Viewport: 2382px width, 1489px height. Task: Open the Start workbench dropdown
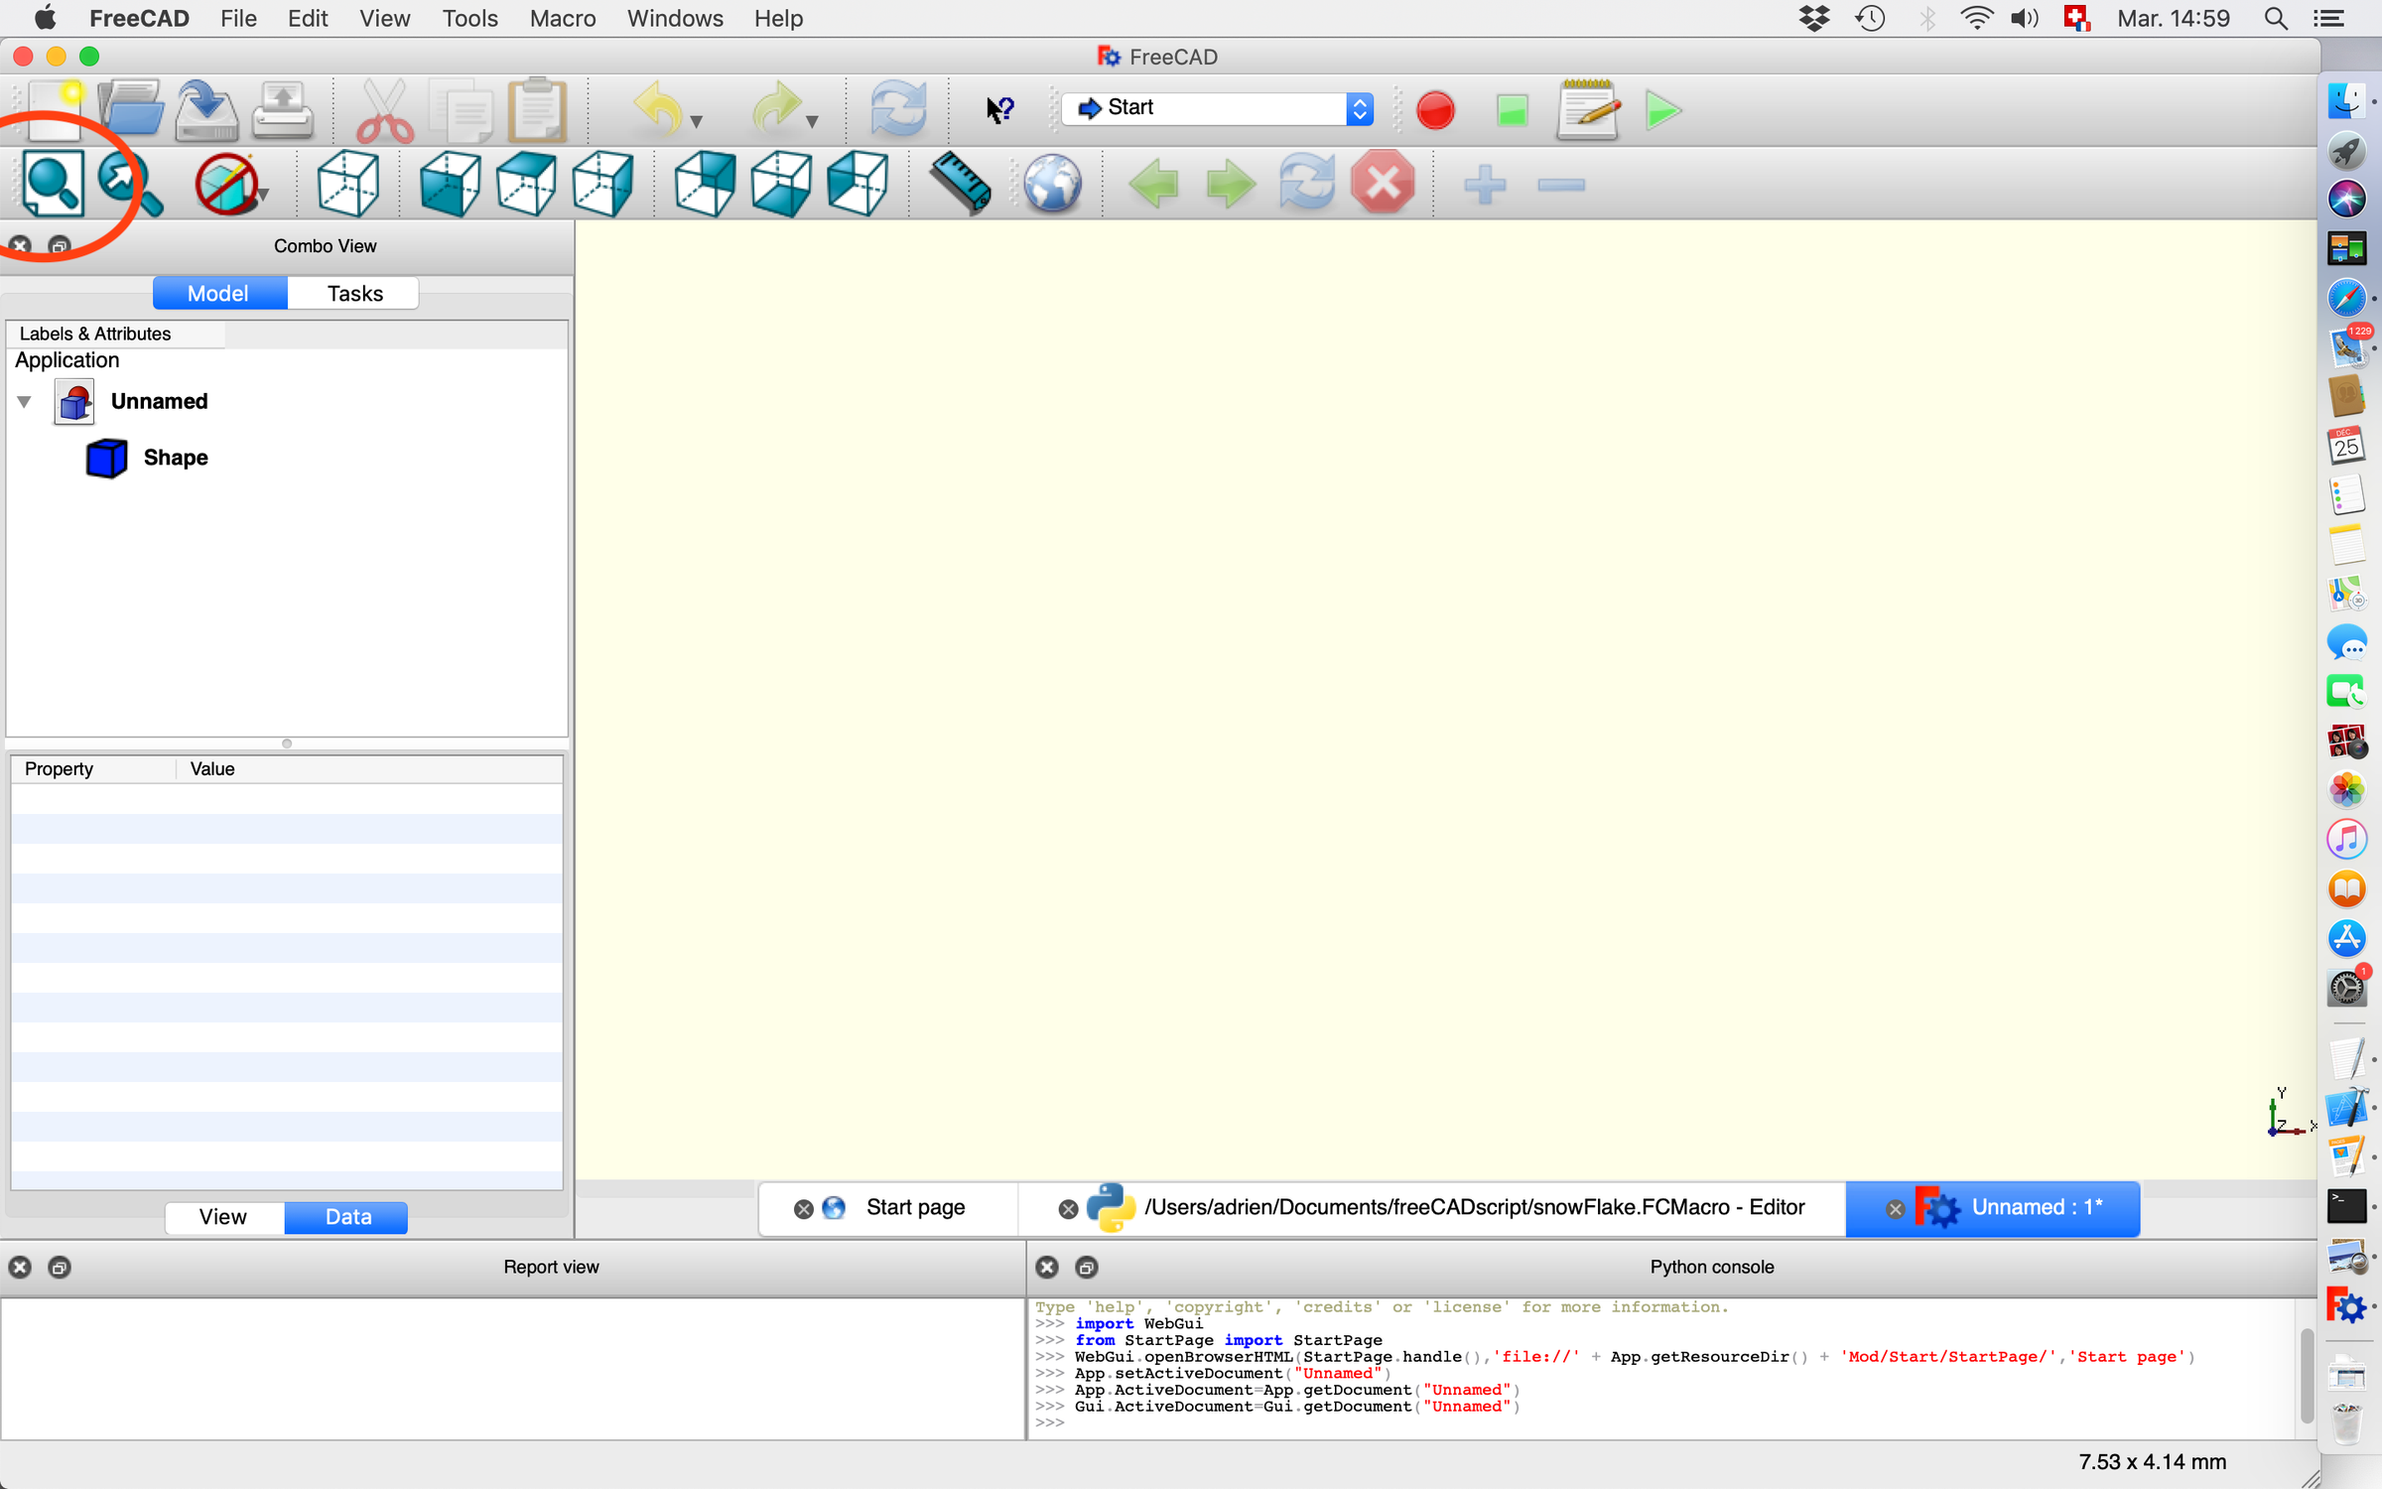click(1218, 108)
